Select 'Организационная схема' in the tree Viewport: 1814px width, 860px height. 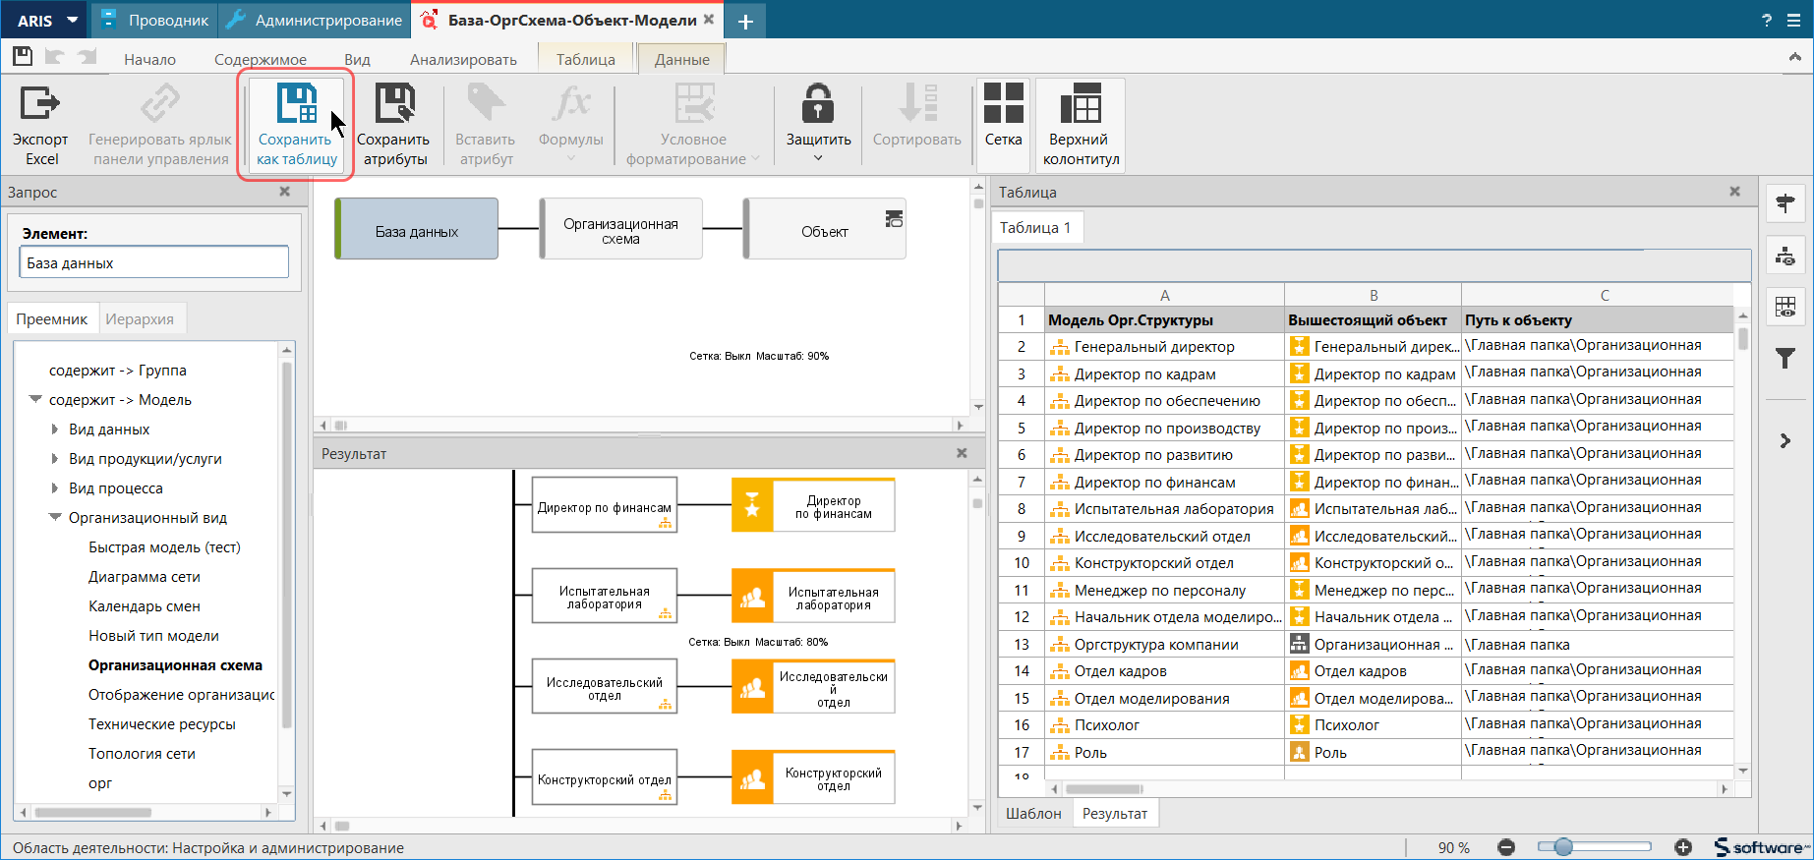tap(175, 665)
